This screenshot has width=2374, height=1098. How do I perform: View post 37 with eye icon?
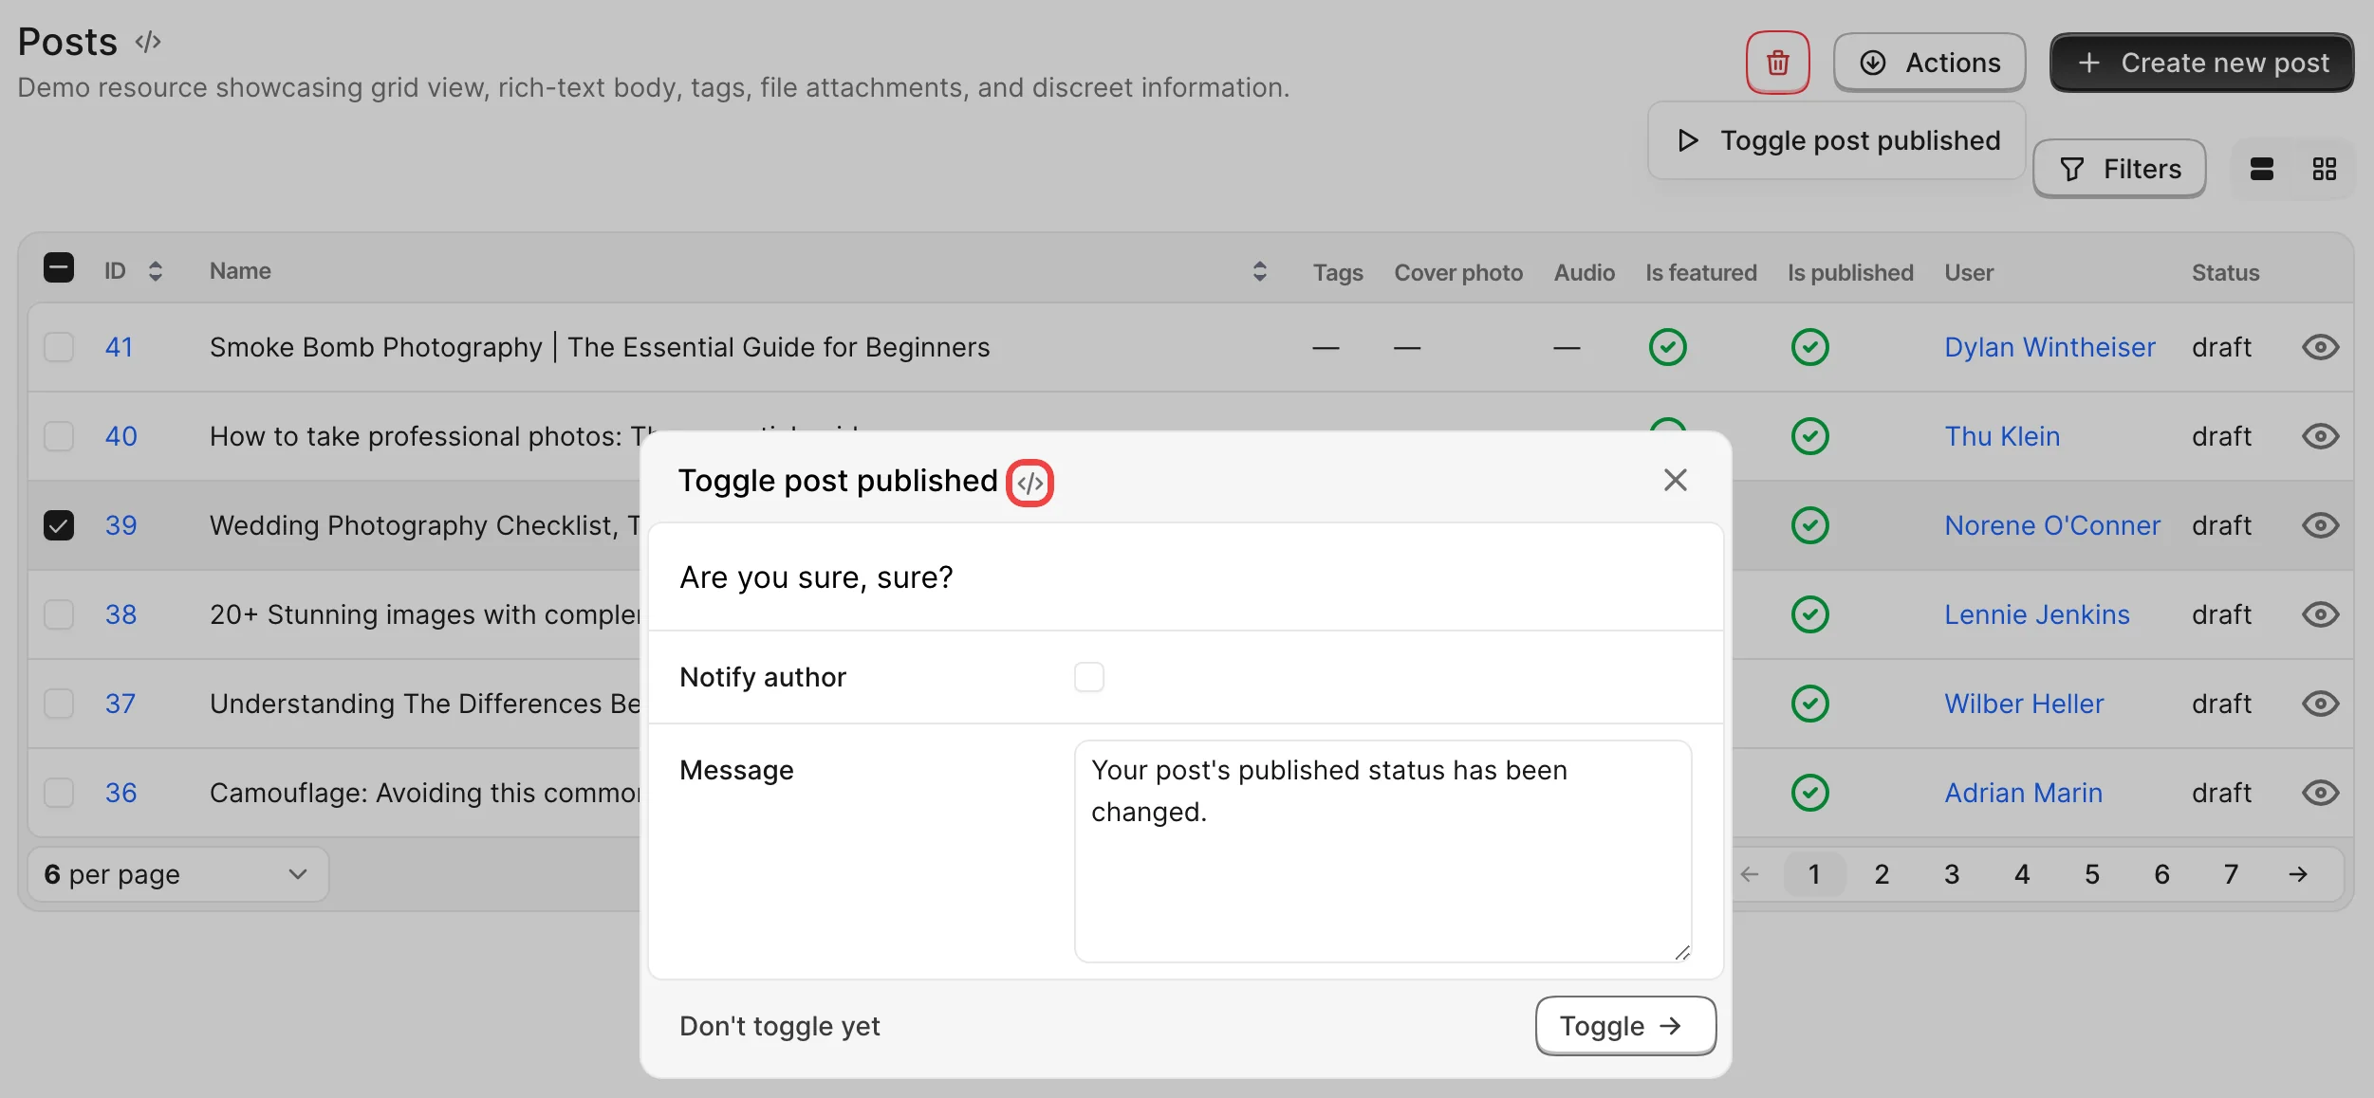[x=2320, y=704]
